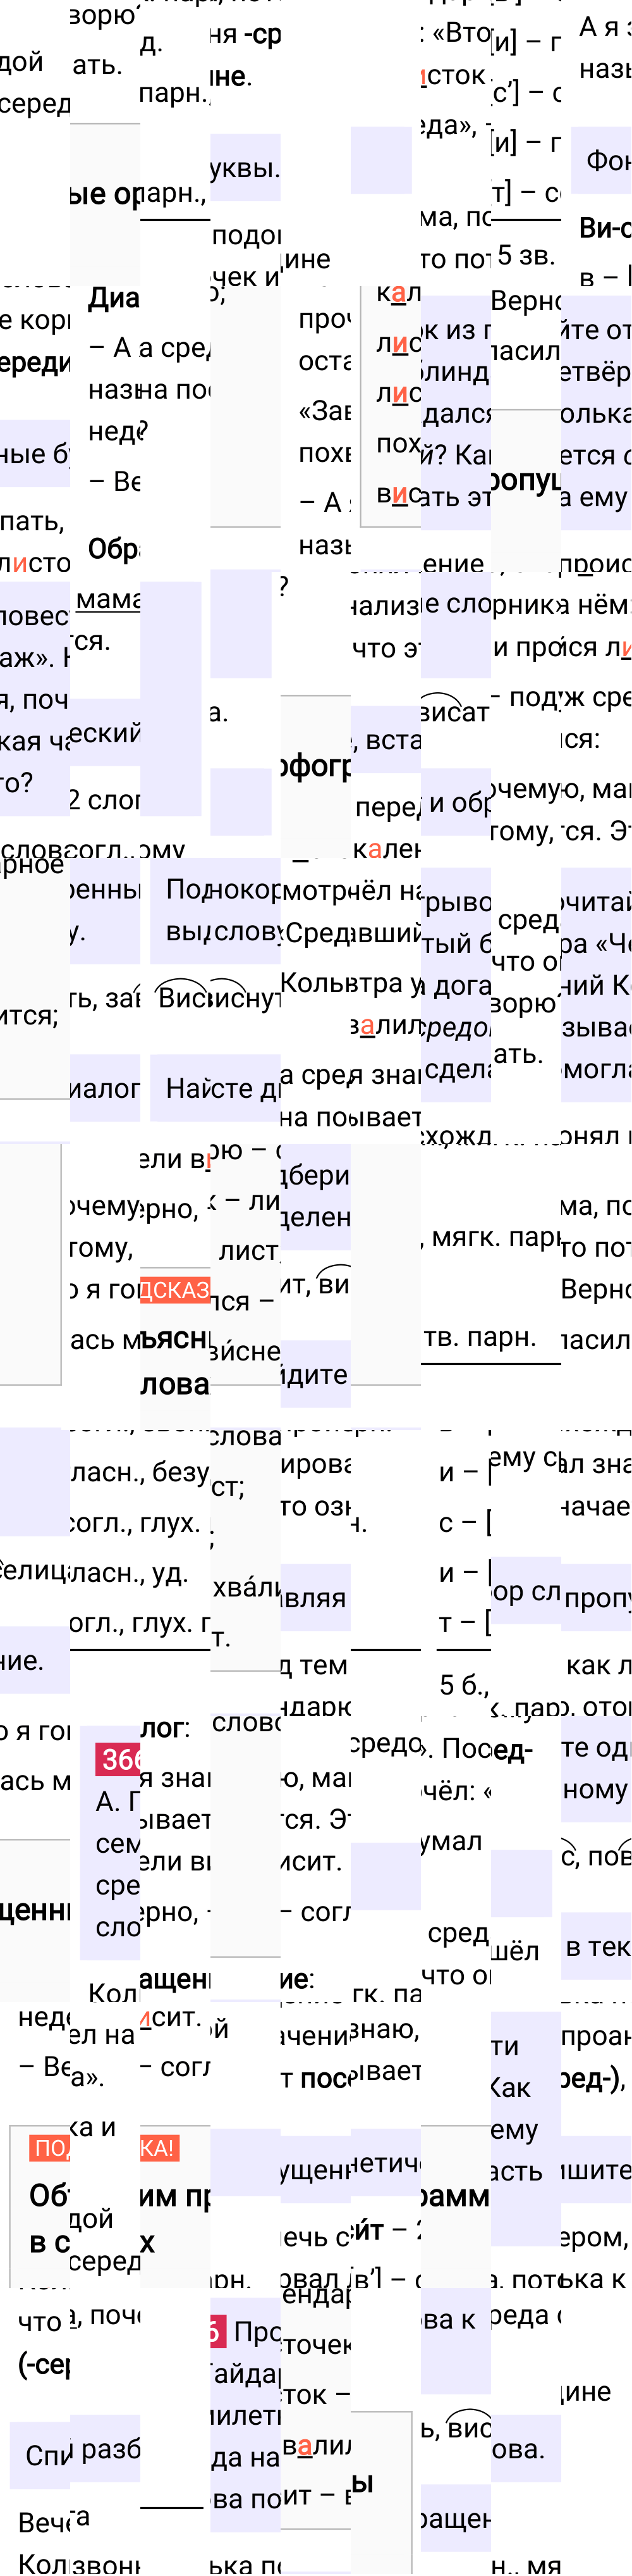Click the text '5 зв.'
The width and height of the screenshot is (632, 2576).
pos(525,255)
